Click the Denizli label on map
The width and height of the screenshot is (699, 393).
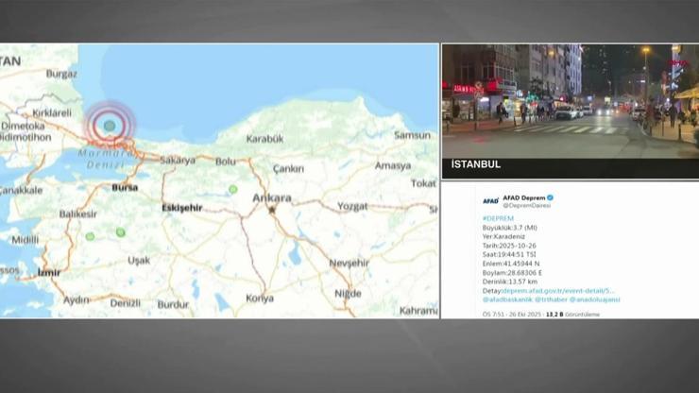point(126,303)
